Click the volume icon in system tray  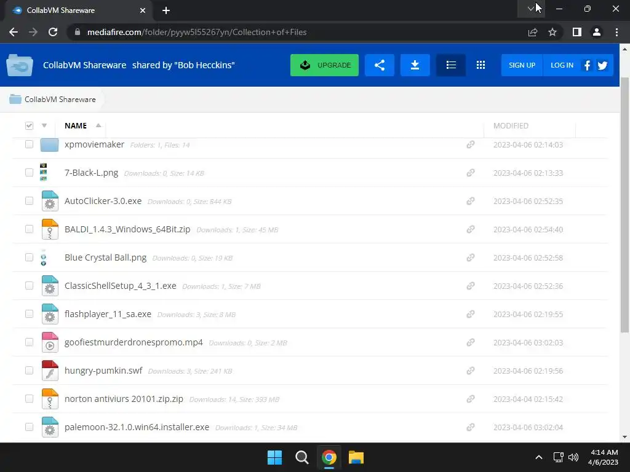(573, 457)
